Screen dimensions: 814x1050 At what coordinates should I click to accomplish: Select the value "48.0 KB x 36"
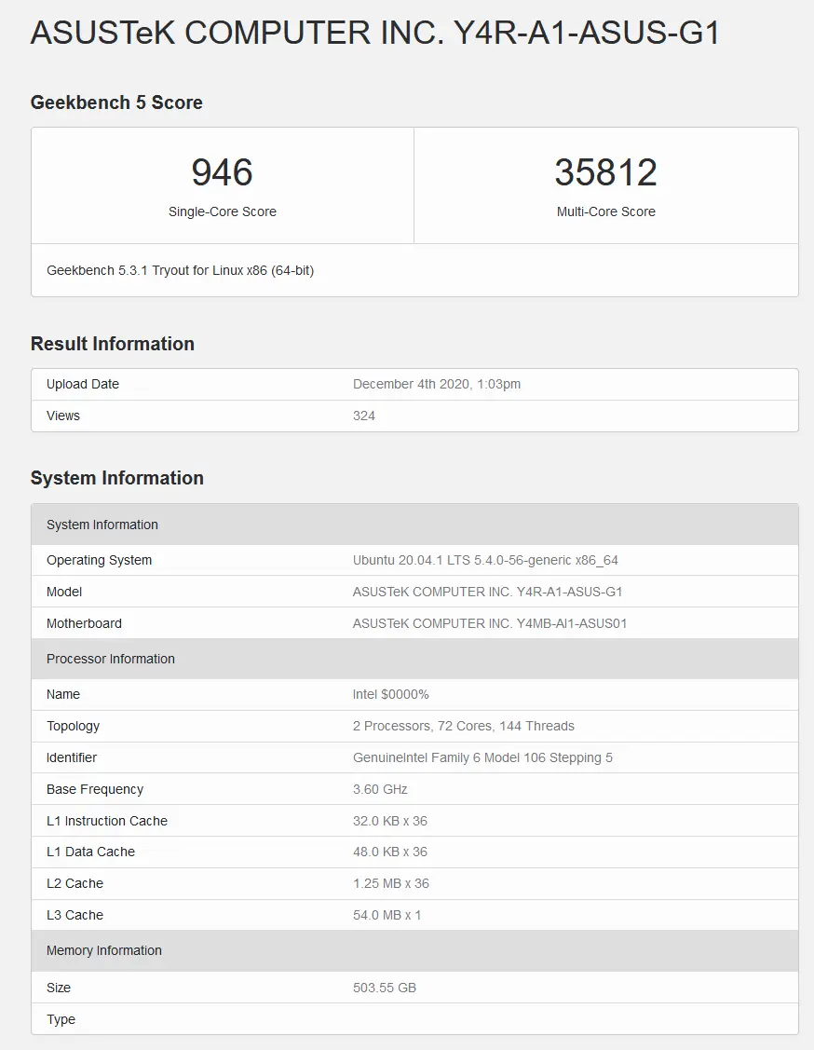point(390,852)
